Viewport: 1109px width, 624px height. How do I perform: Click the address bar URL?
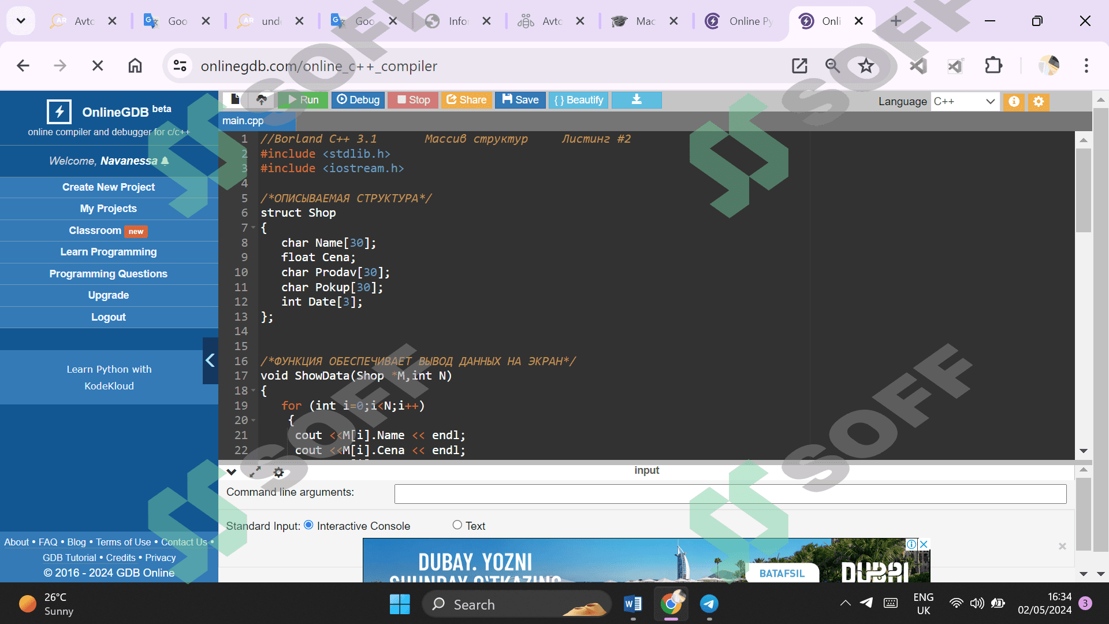pos(319,66)
